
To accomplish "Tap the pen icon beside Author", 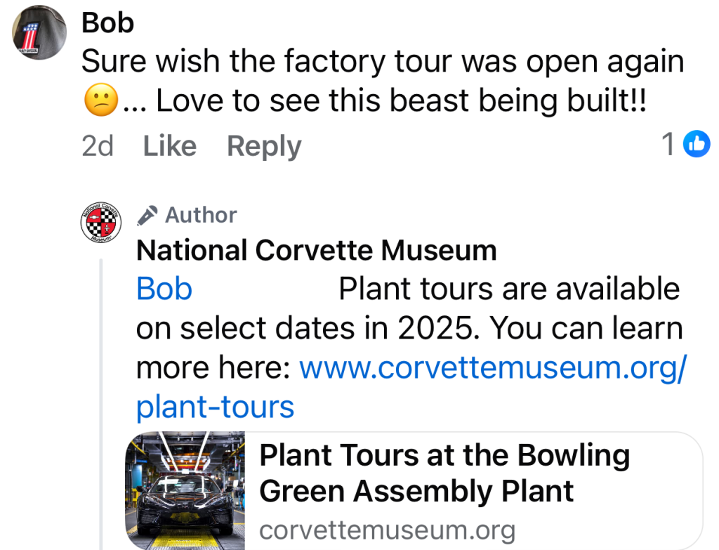I will (x=147, y=215).
